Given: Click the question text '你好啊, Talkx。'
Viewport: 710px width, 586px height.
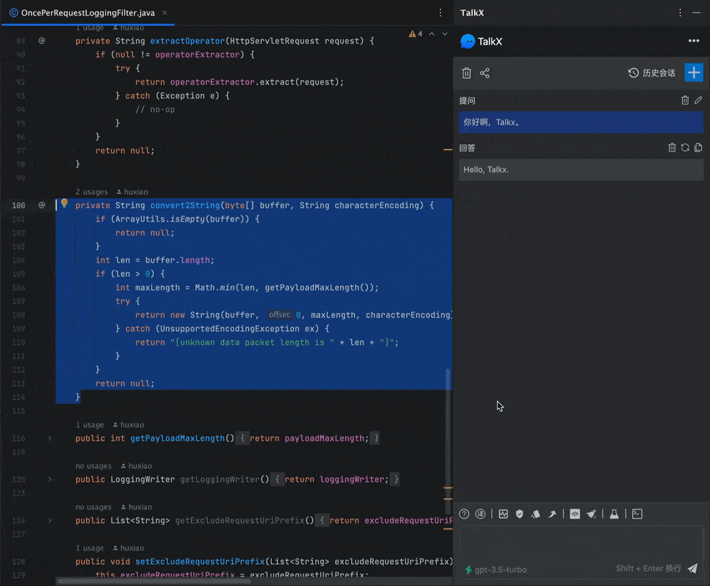Looking at the screenshot, I should click(491, 122).
